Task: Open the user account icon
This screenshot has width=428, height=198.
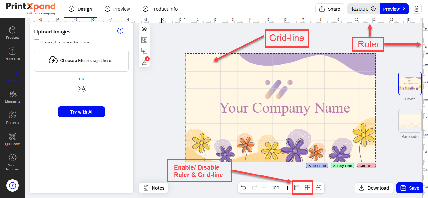Action: [x=416, y=9]
